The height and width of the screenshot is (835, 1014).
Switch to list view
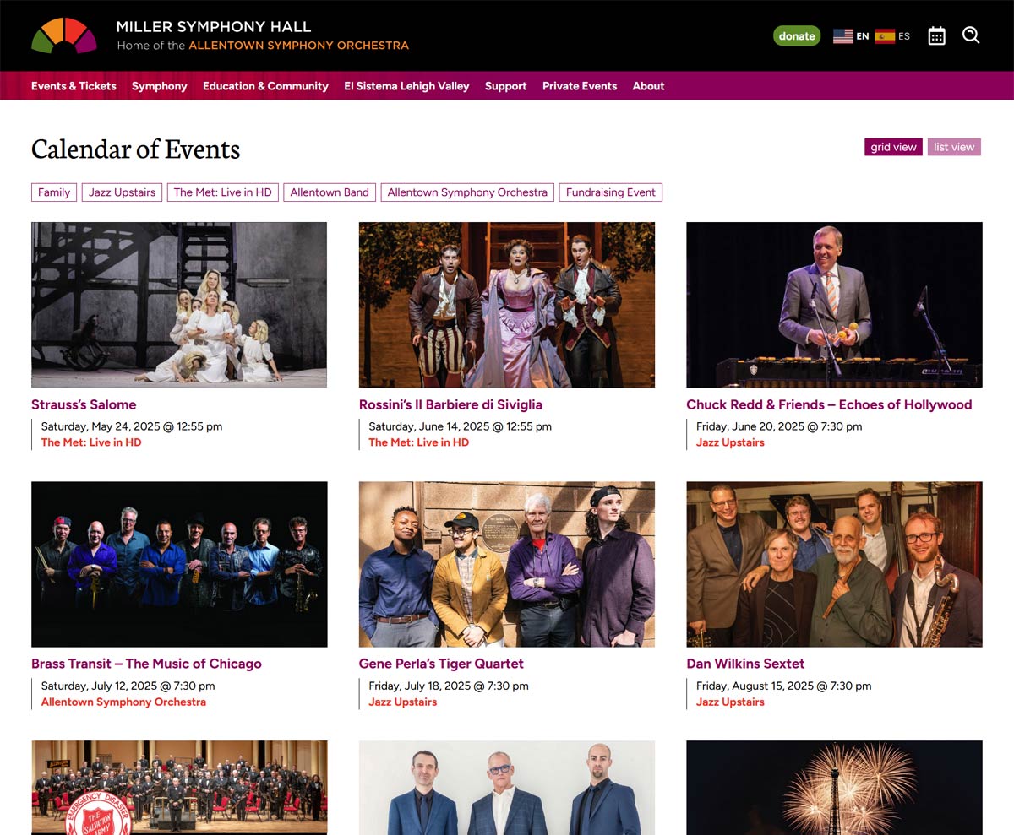coord(954,147)
